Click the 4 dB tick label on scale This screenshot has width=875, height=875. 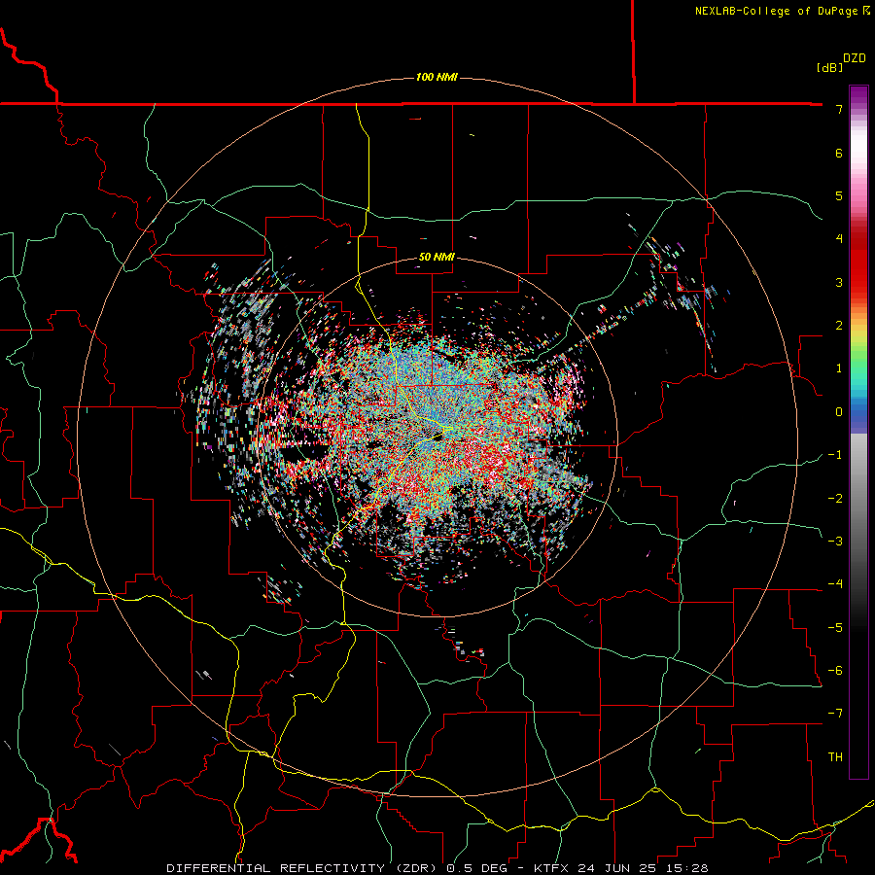[x=839, y=239]
